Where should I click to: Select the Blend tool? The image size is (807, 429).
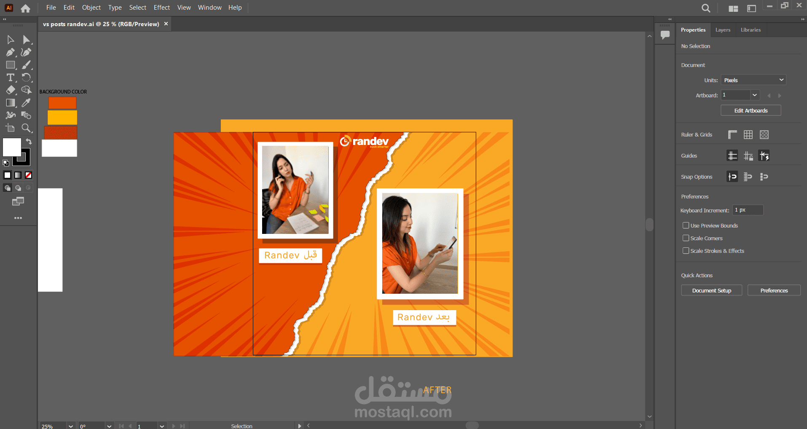(x=26, y=115)
